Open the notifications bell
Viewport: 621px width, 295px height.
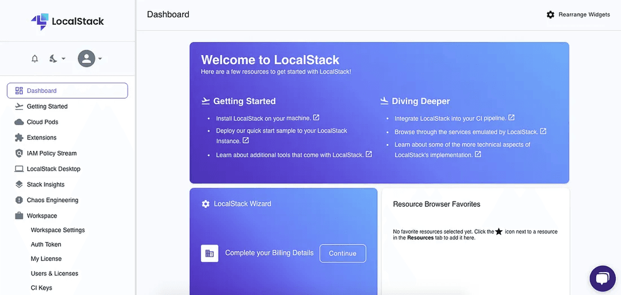pos(35,59)
